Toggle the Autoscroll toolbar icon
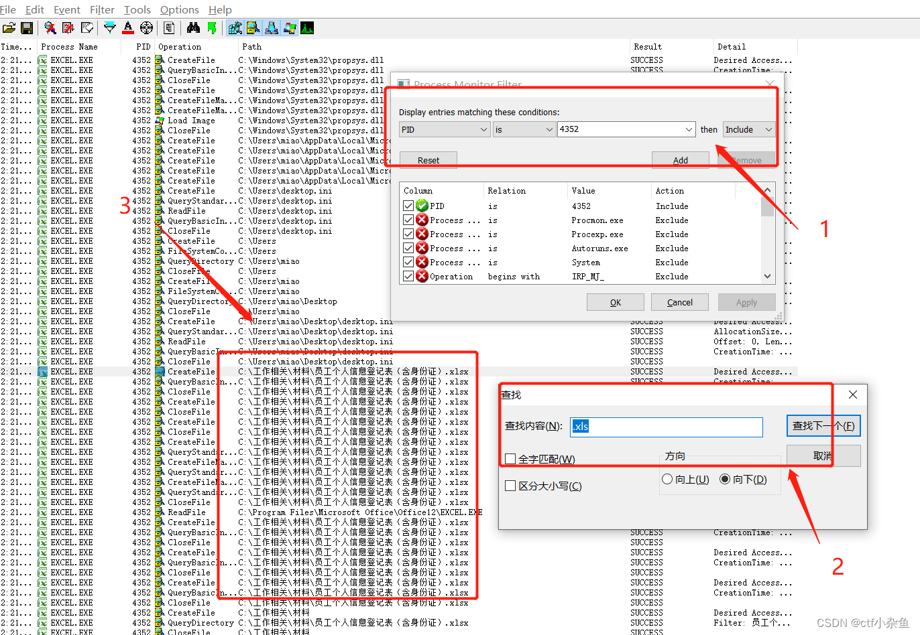920x635 pixels. 68,28
